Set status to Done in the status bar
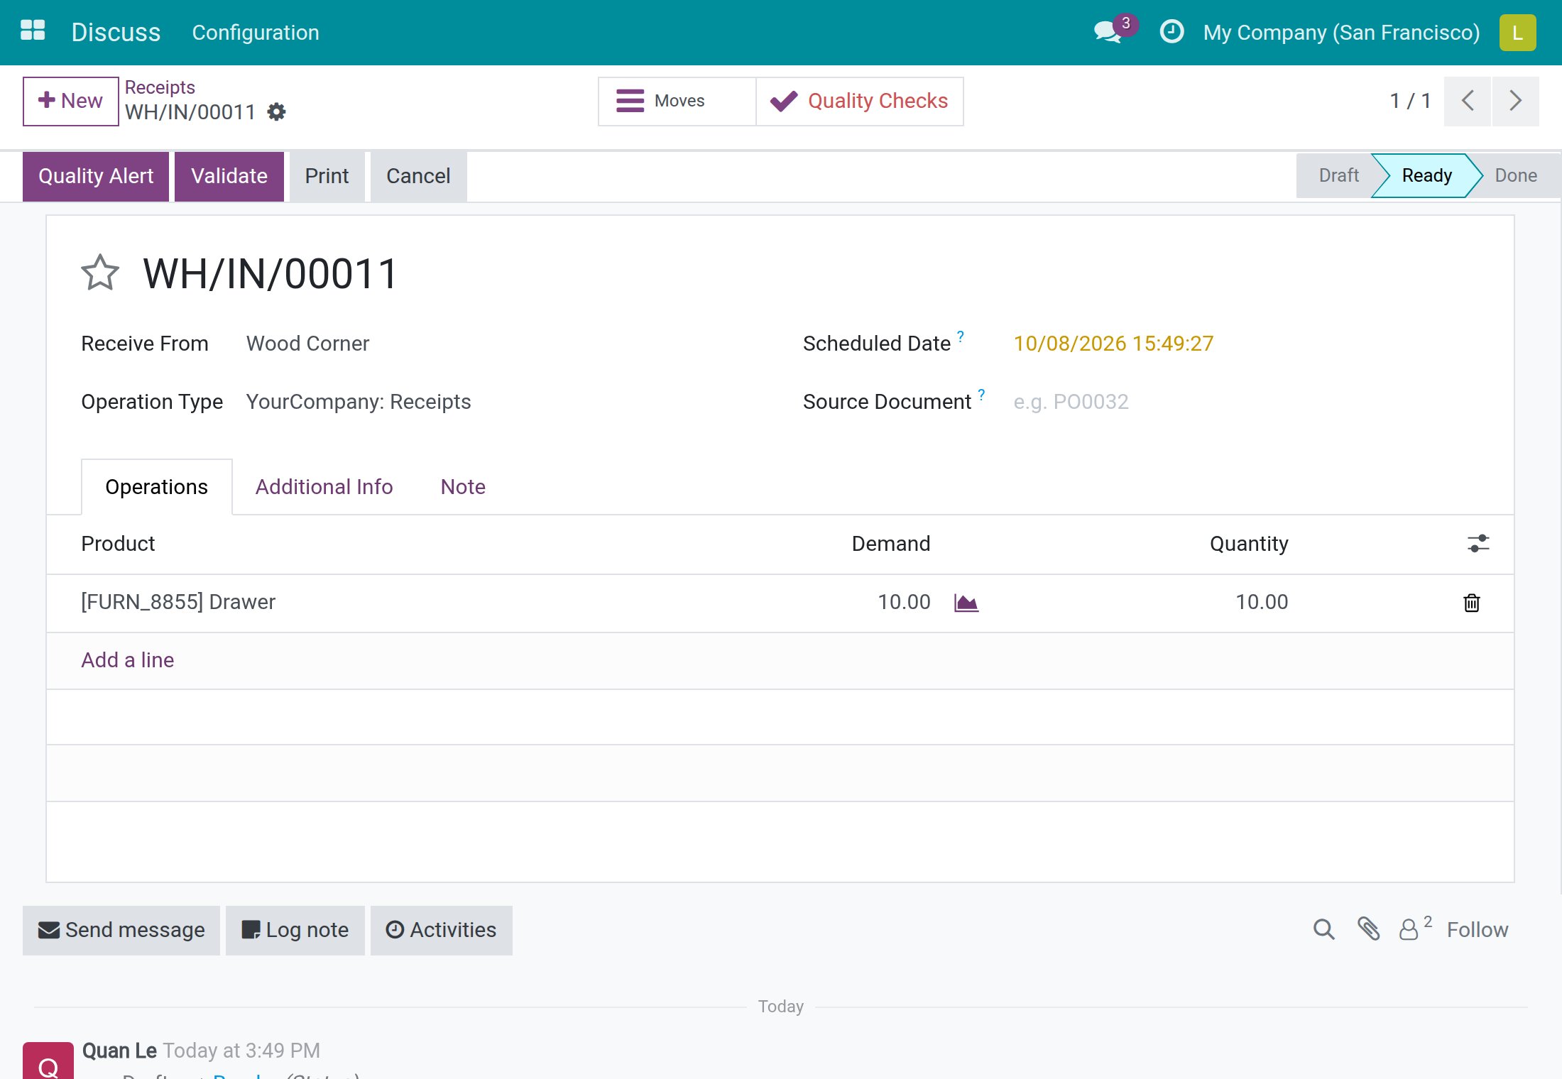 point(1515,175)
